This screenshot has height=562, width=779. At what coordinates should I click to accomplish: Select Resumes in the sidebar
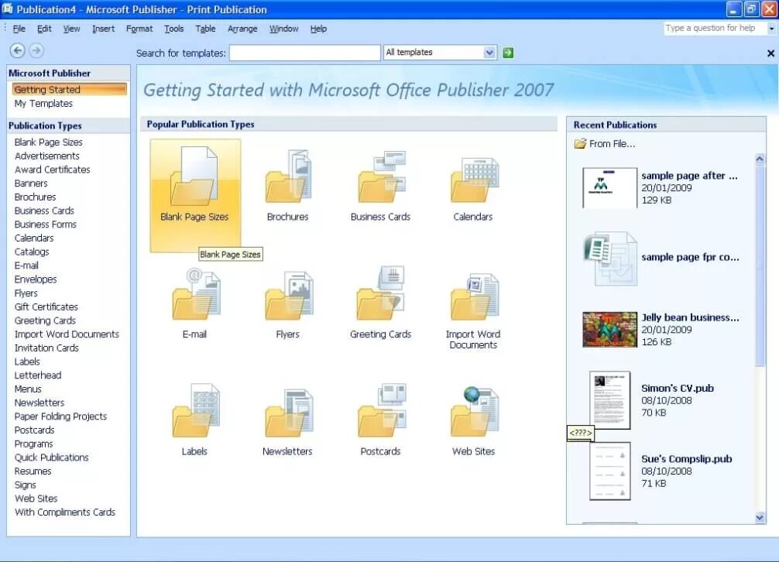[33, 471]
